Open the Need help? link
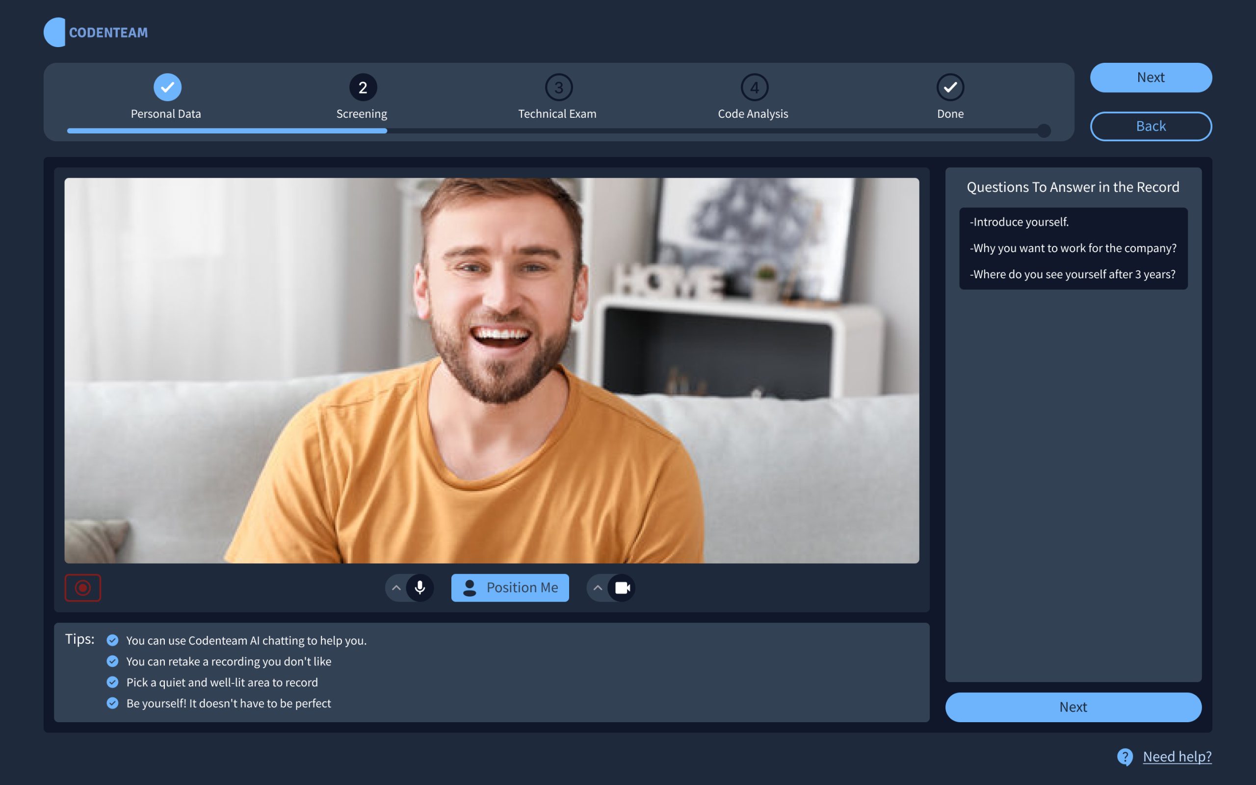Viewport: 1256px width, 785px height. [1177, 757]
